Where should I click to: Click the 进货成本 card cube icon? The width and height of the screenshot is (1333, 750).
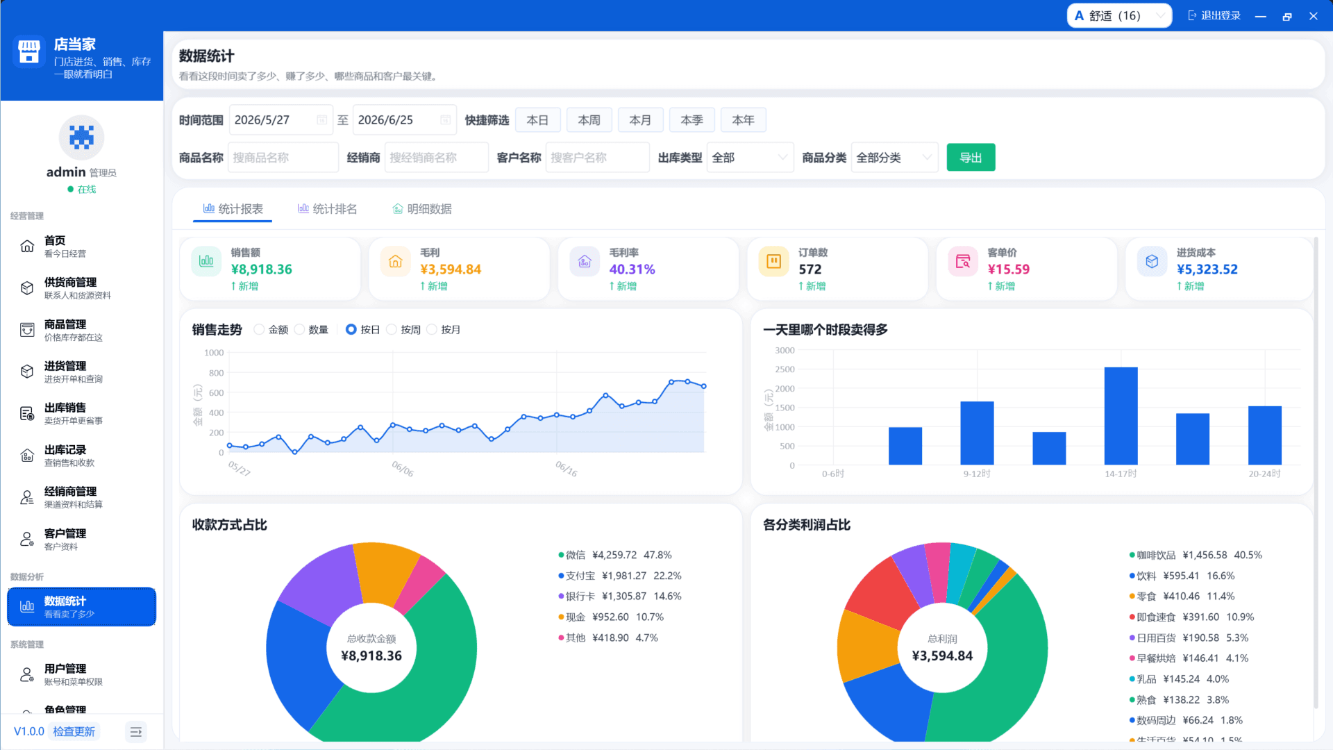coord(1152,262)
